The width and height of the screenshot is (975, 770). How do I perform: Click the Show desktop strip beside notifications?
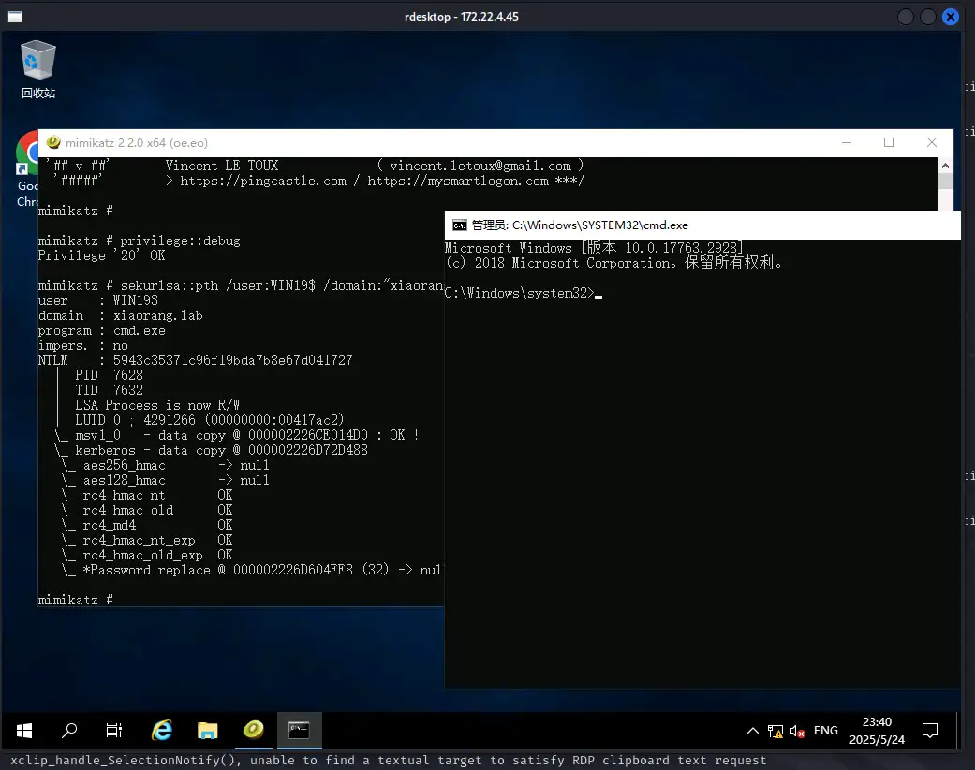coord(957,731)
